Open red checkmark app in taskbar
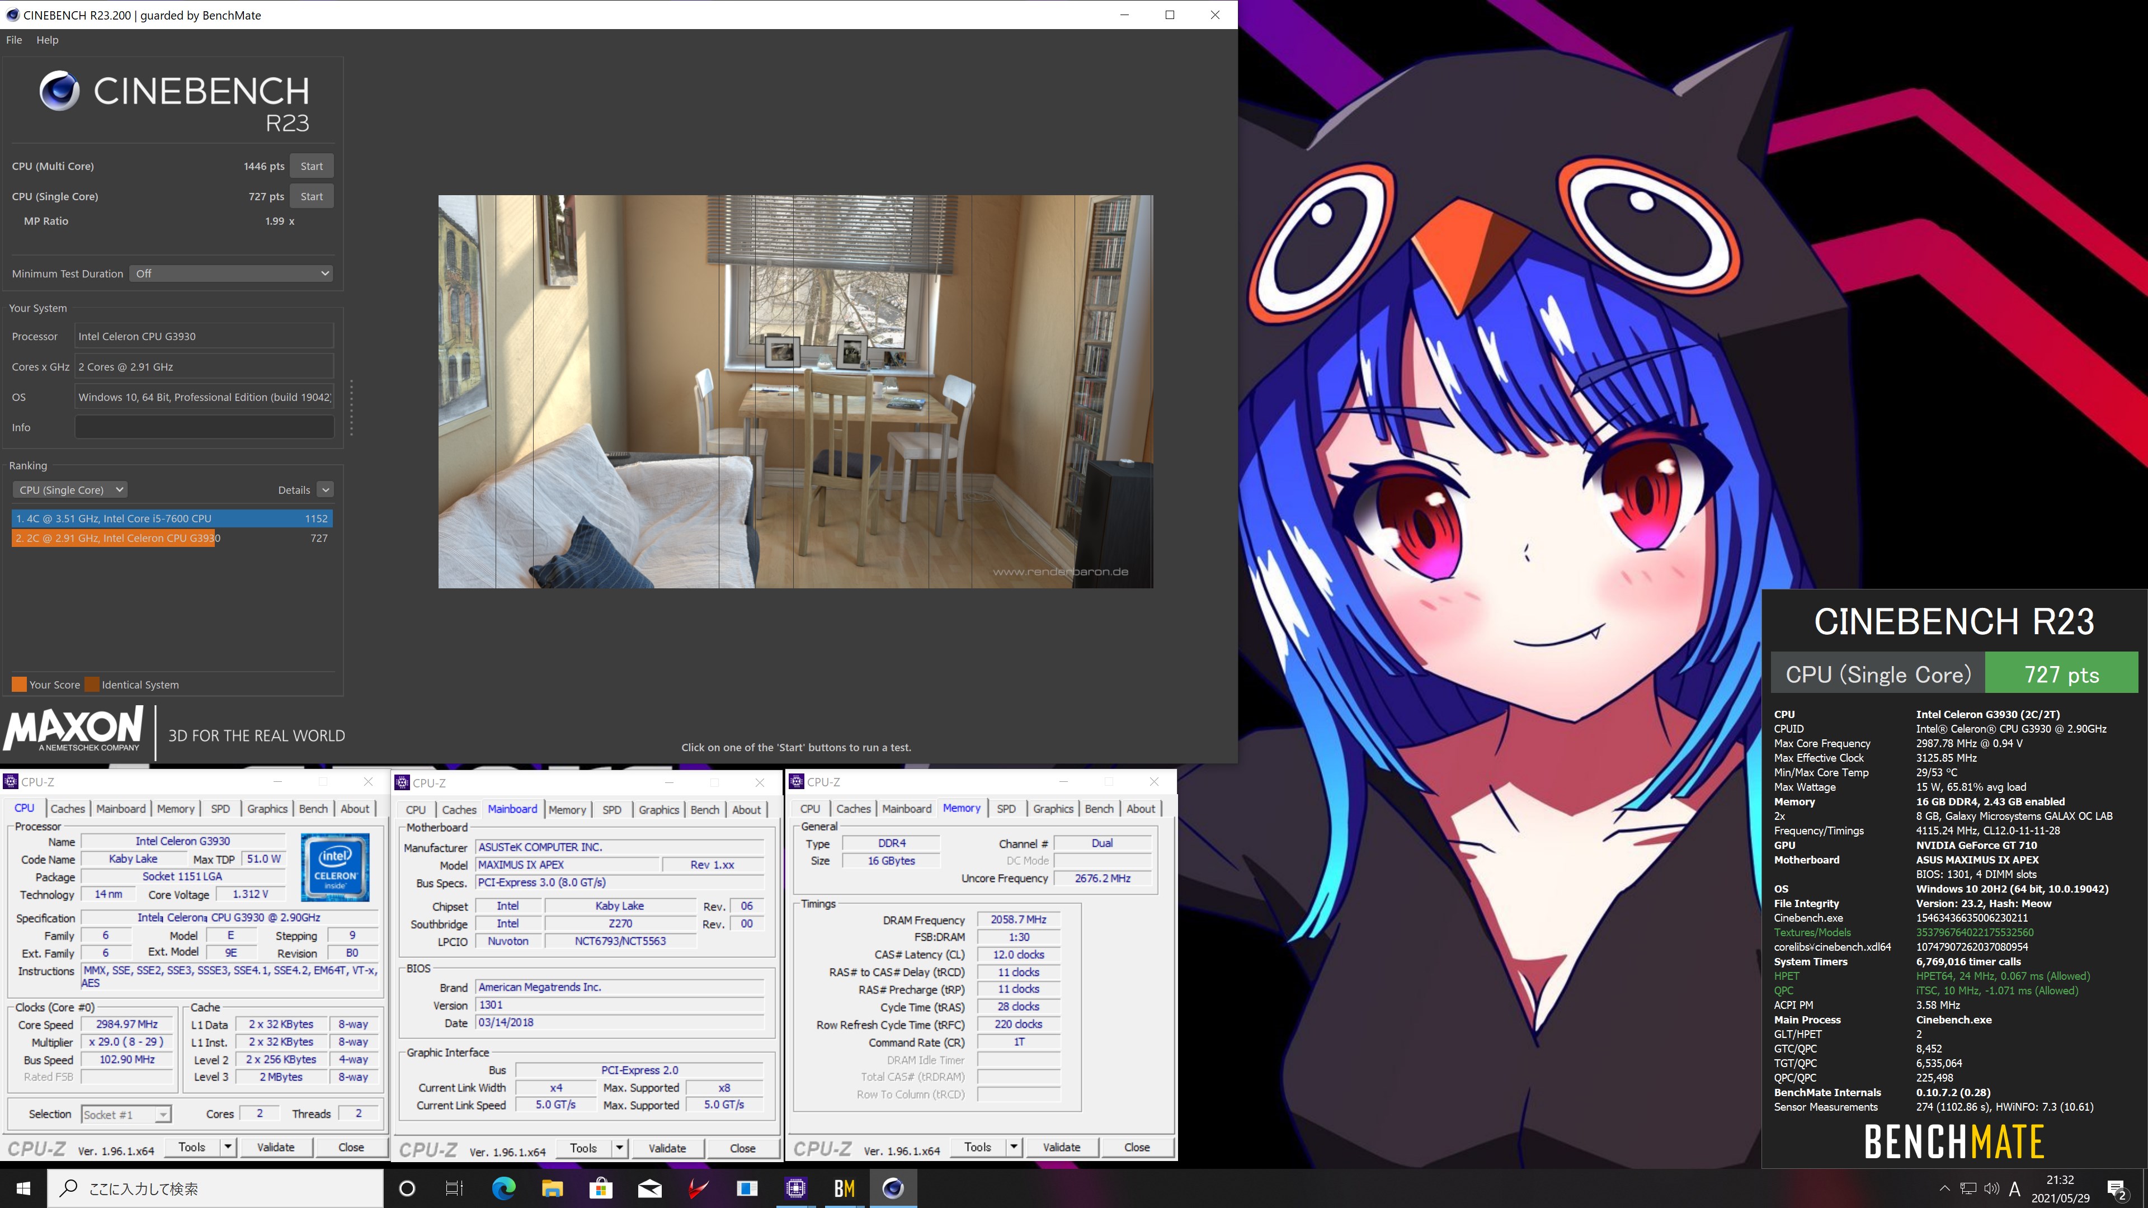This screenshot has width=2148, height=1208. [x=698, y=1188]
